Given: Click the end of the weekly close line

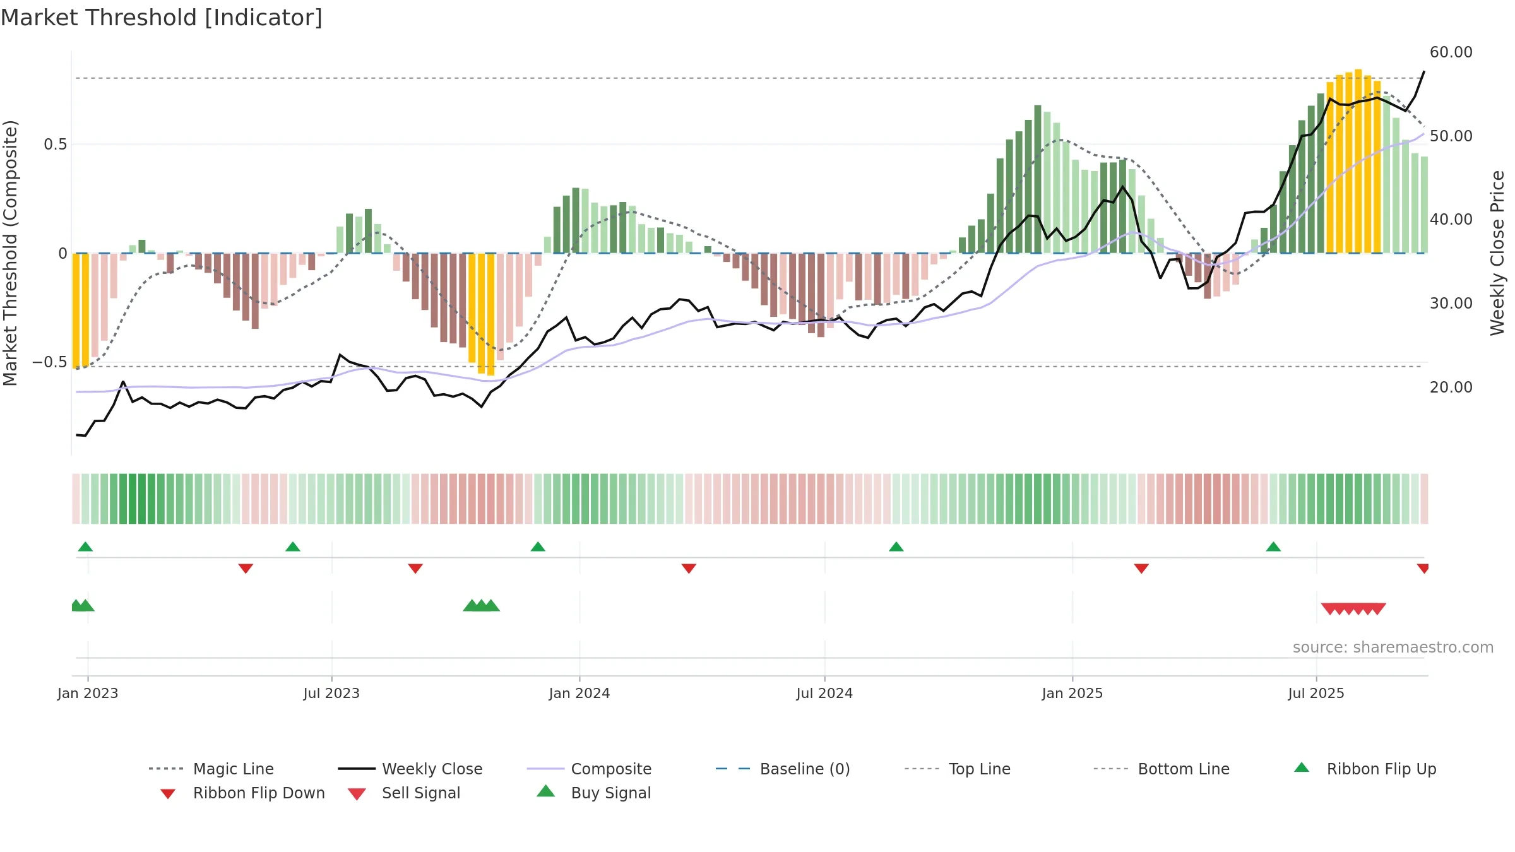Looking at the screenshot, I should 1423,72.
